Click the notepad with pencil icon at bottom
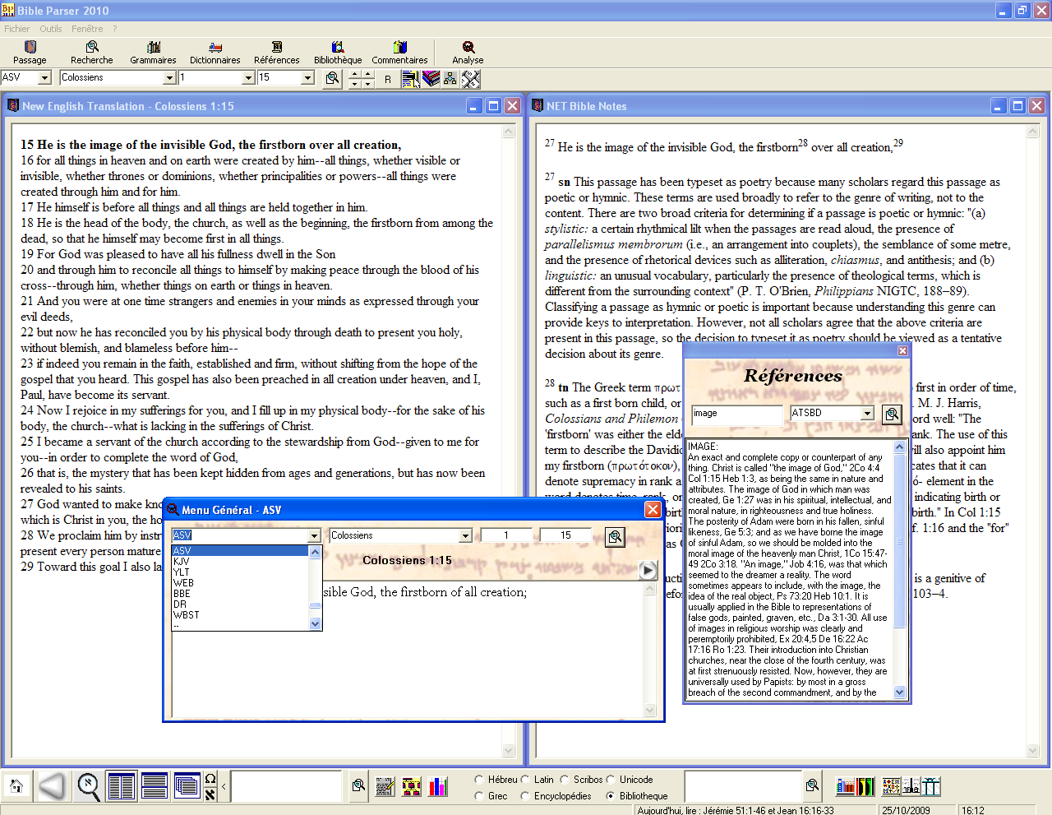This screenshot has height=815, width=1052. (x=385, y=787)
